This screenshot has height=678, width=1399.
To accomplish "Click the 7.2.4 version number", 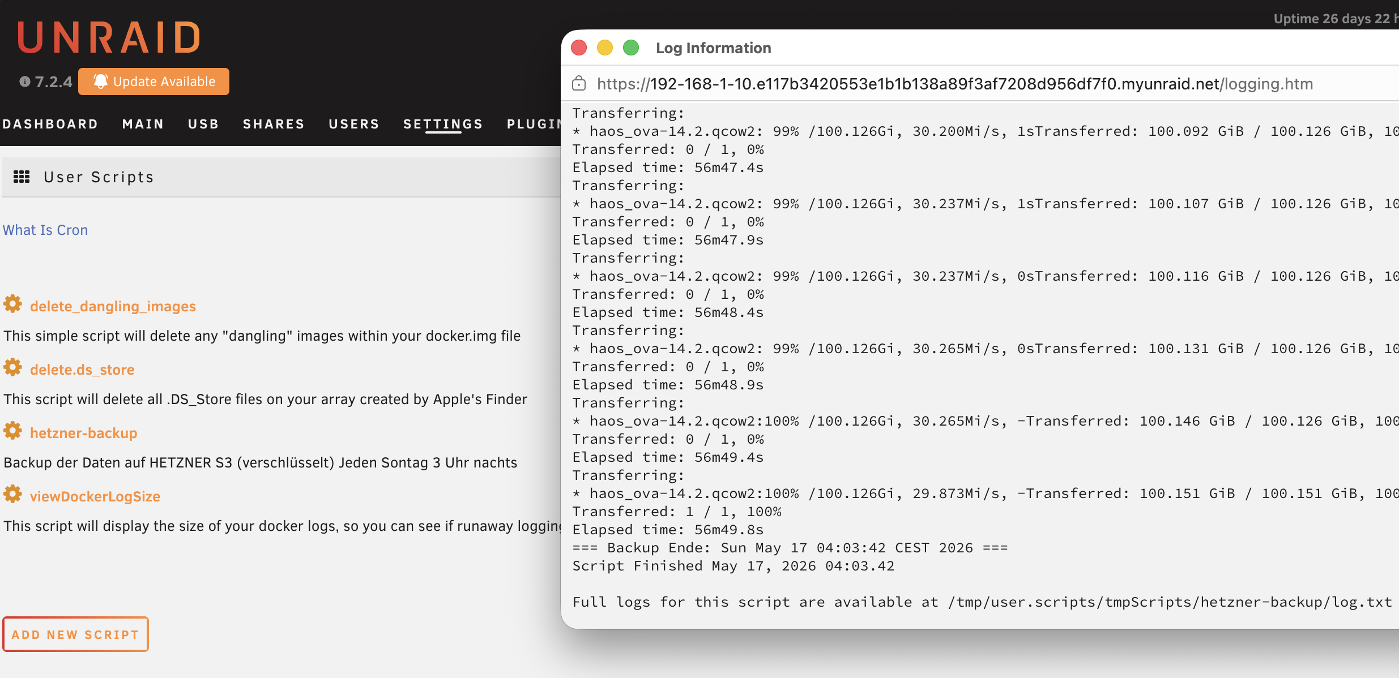I will 54,81.
